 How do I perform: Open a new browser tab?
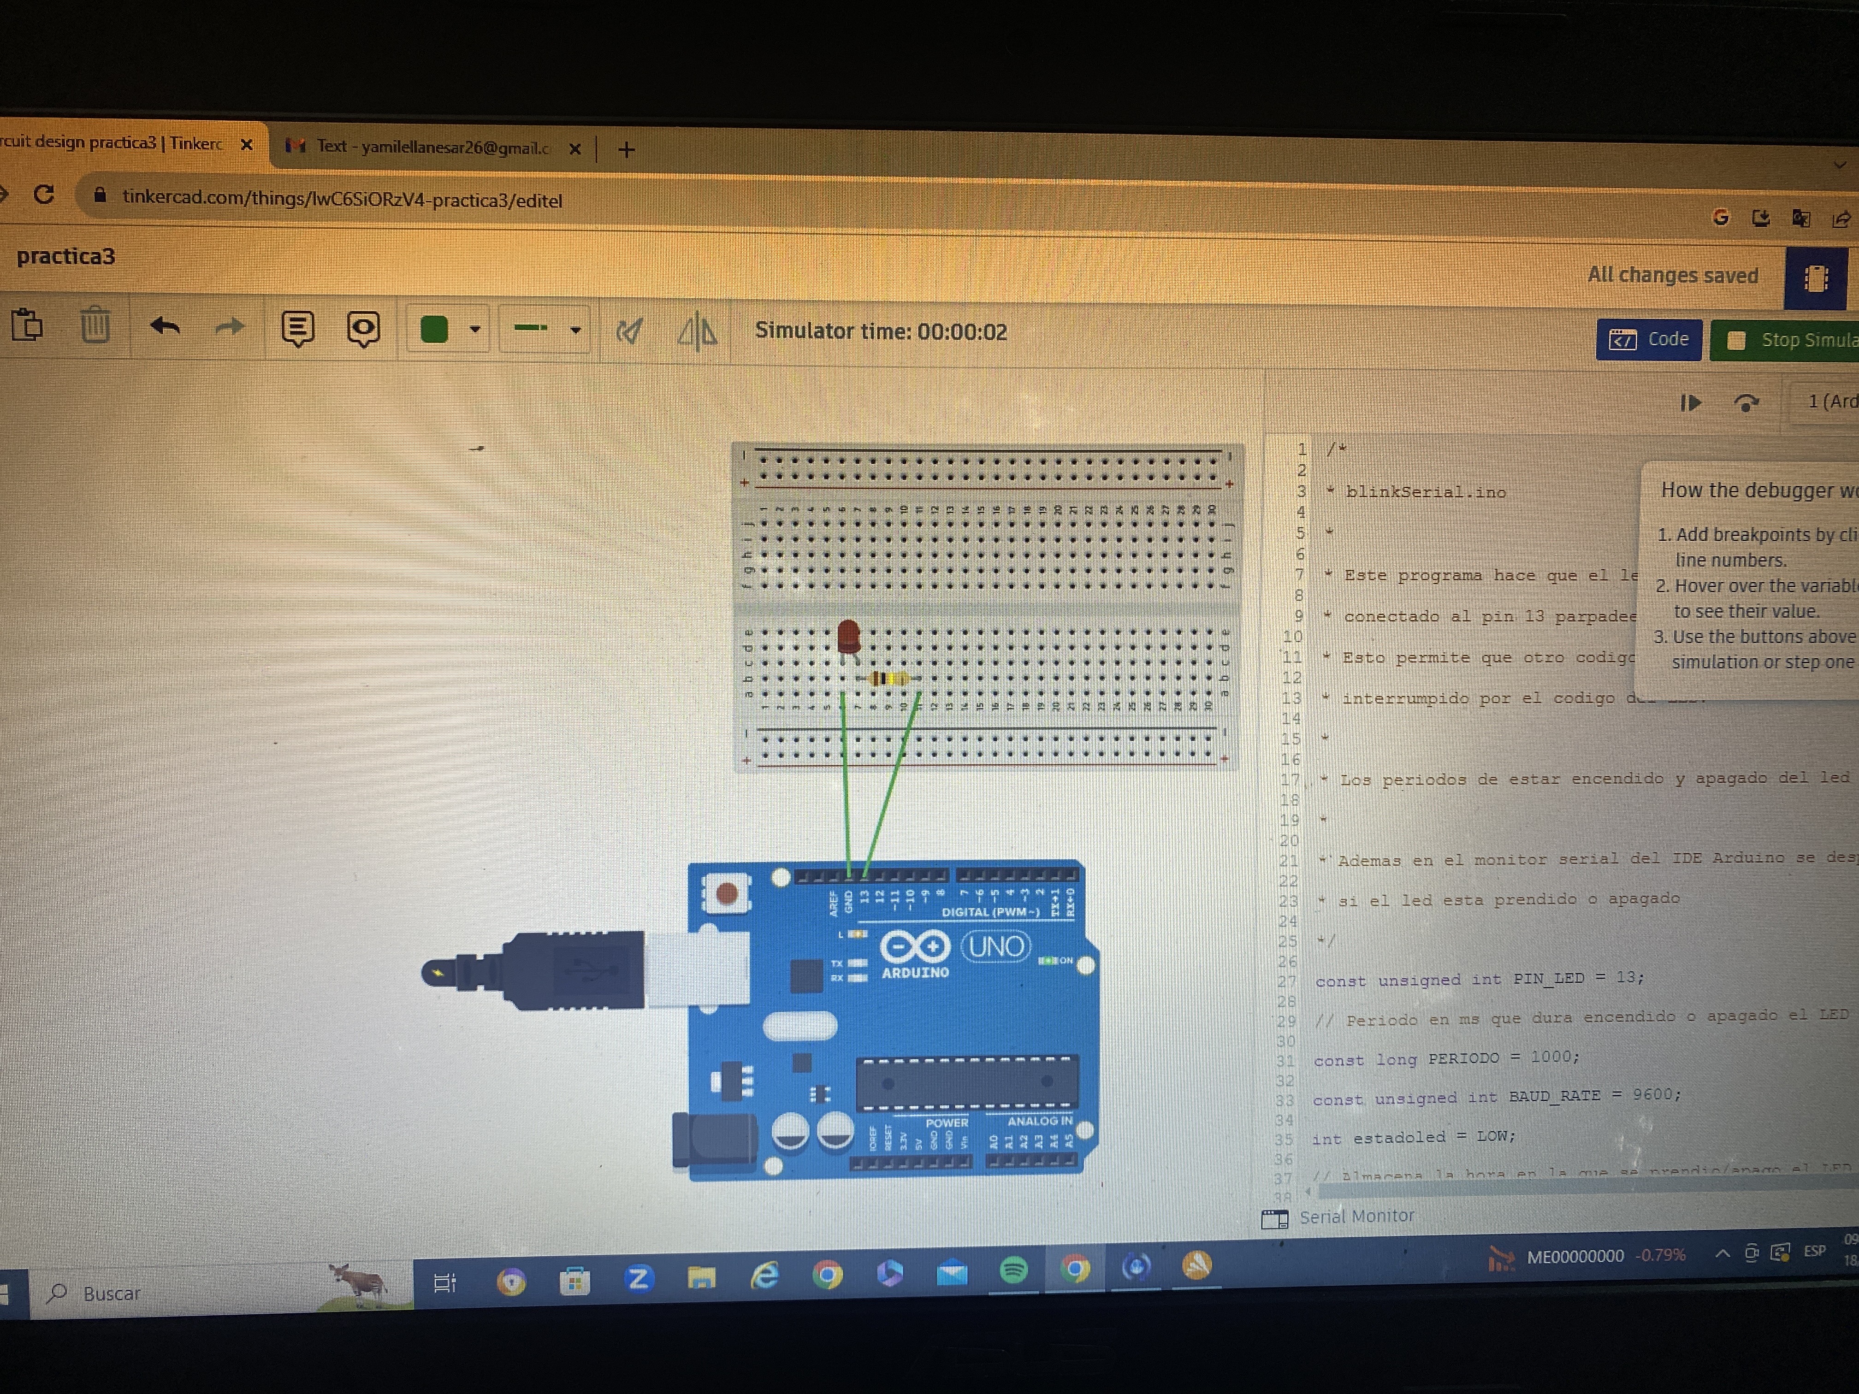coord(626,150)
